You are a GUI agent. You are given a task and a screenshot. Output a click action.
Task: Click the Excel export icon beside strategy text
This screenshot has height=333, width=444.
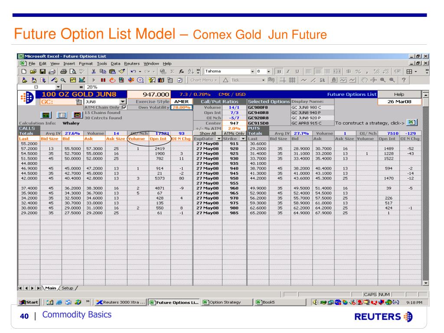[x=412, y=123]
